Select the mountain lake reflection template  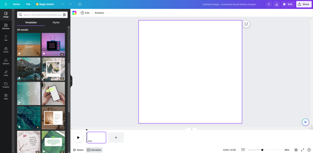coord(29,69)
